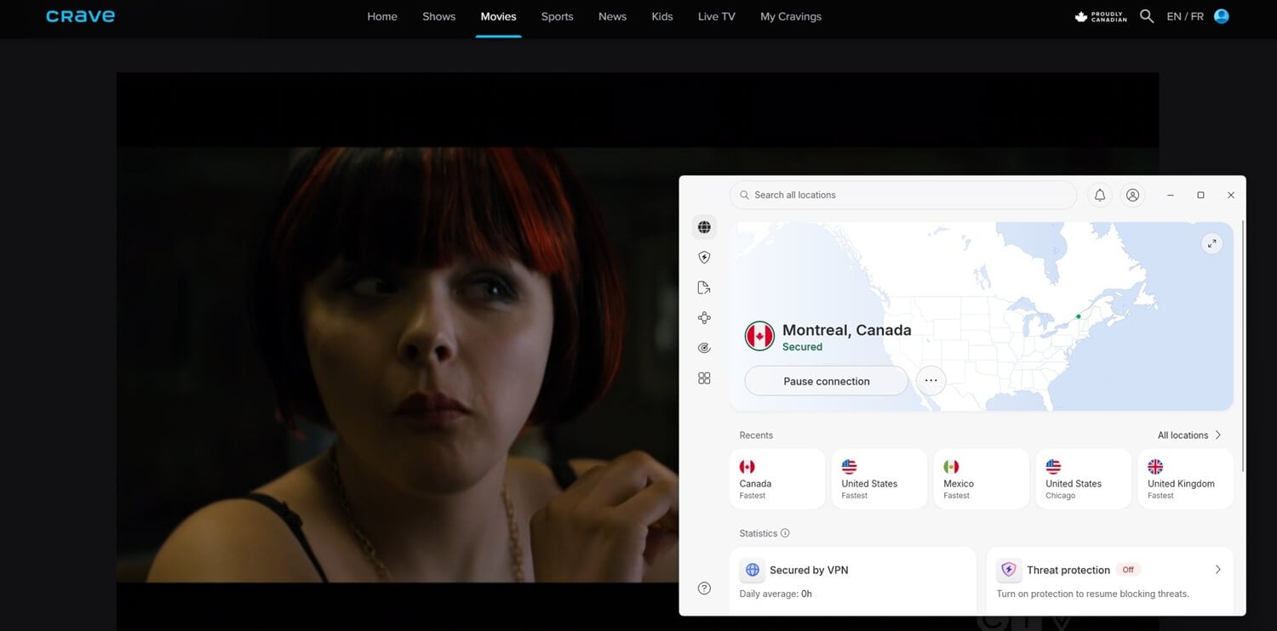This screenshot has height=631, width=1277.
Task: Expand the VPN map view
Action: click(x=1211, y=243)
